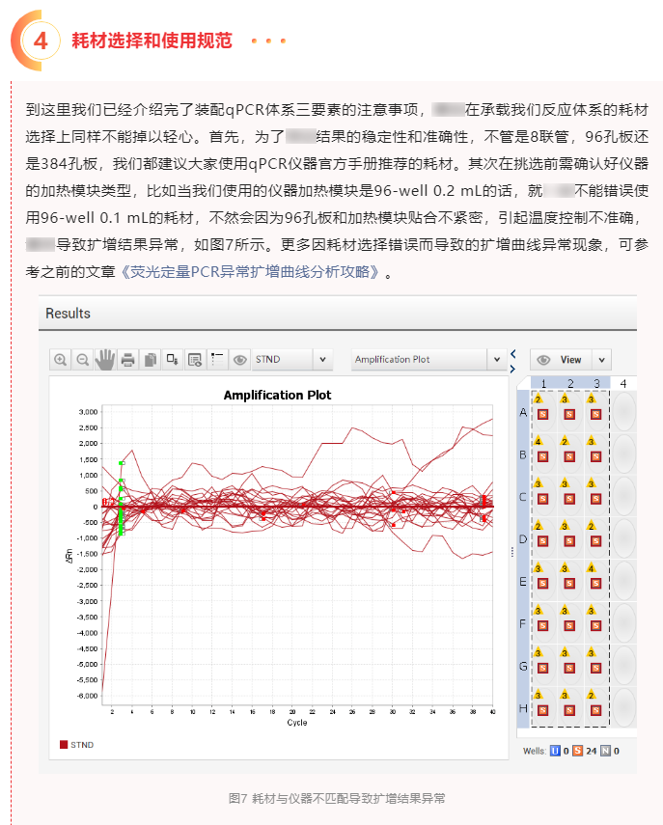Click the warning flag on well A1
This screenshot has width=663, height=825.
(538, 399)
